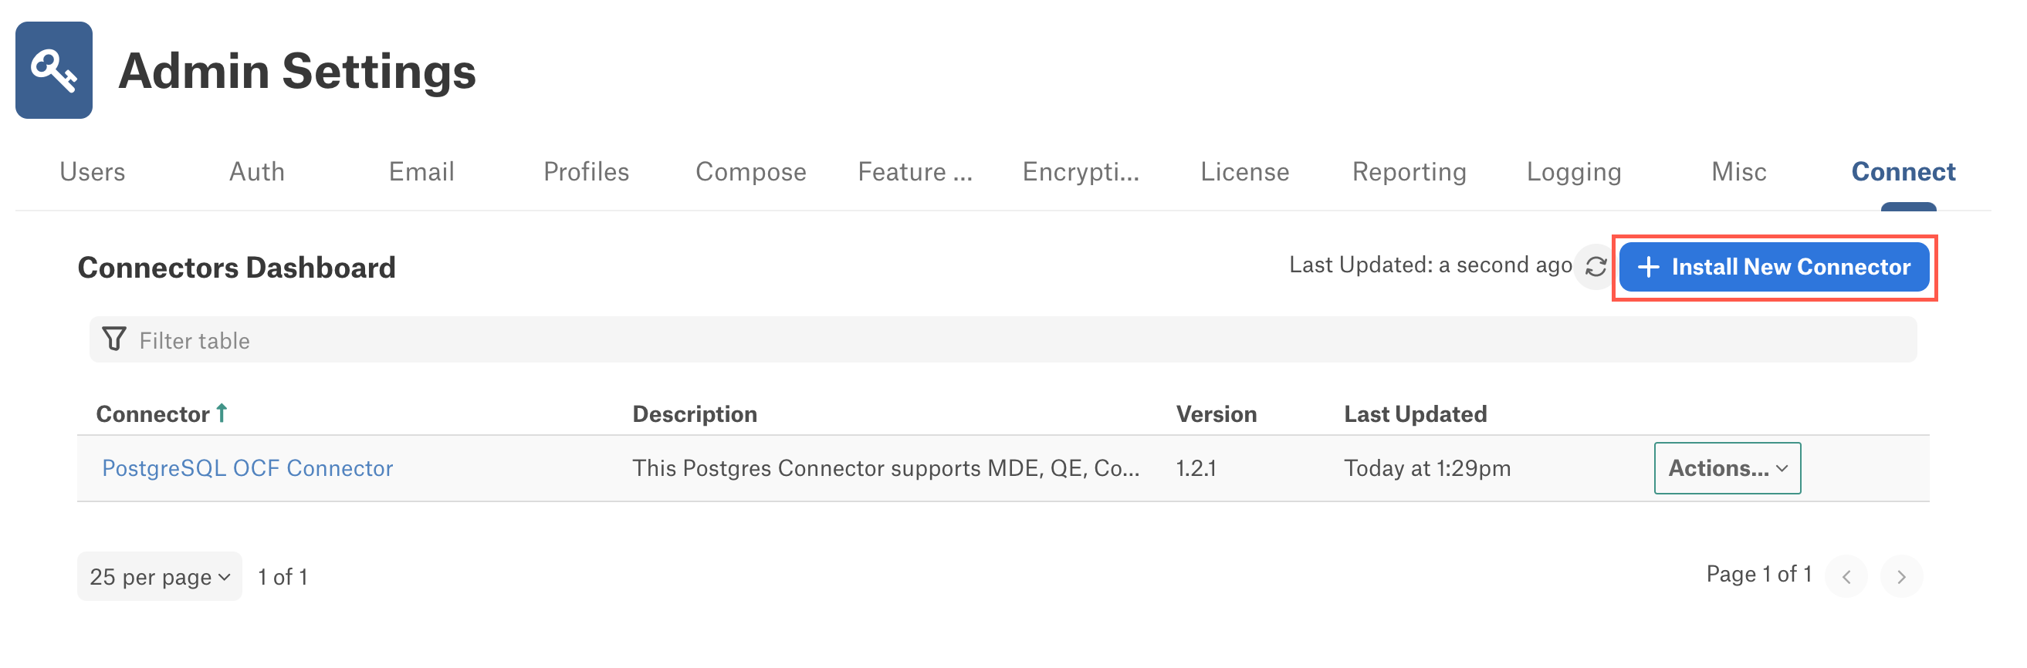Open the Actions dropdown for PostgreSQL connector
Viewport: 2027px width, 668px height.
coord(1728,467)
